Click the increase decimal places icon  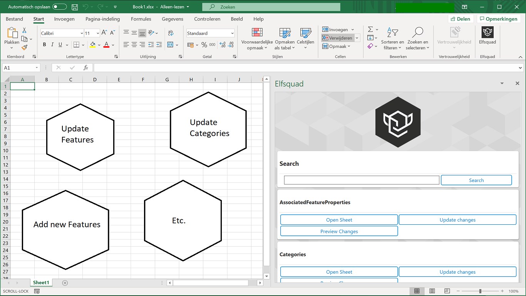pyautogui.click(x=223, y=45)
